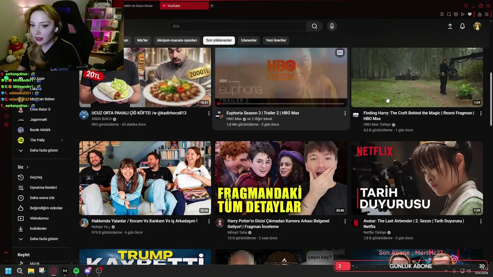
Task: Open Discord from taskbar
Action: tap(87, 271)
